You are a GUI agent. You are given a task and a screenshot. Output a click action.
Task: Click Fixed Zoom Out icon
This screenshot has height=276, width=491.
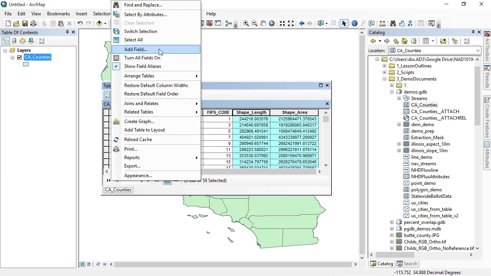(x=291, y=23)
